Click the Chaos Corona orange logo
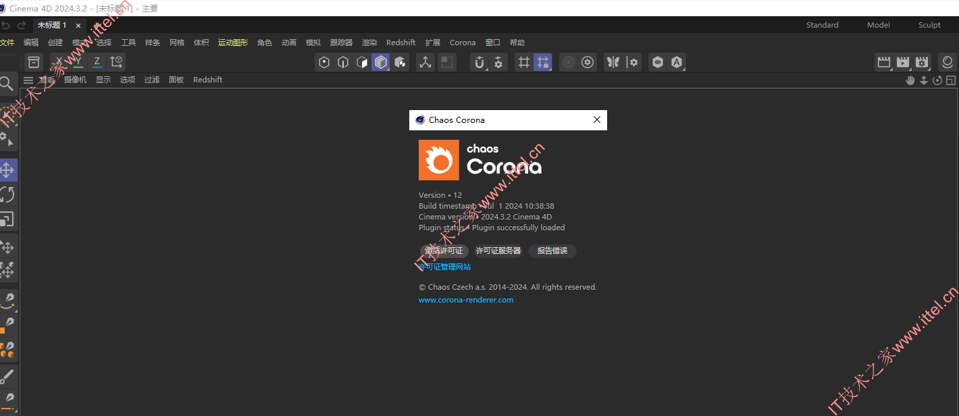 [x=439, y=160]
